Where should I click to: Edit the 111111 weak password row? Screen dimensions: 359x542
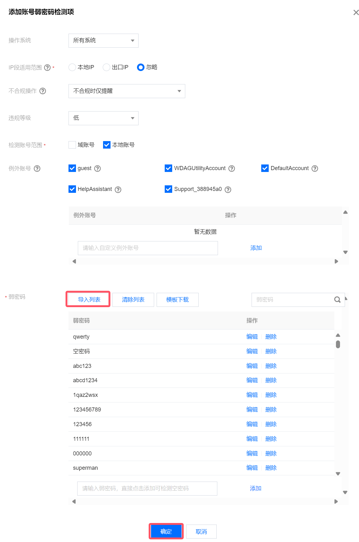(252, 439)
